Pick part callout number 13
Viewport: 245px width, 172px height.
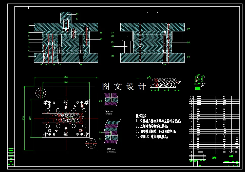coord(59,65)
